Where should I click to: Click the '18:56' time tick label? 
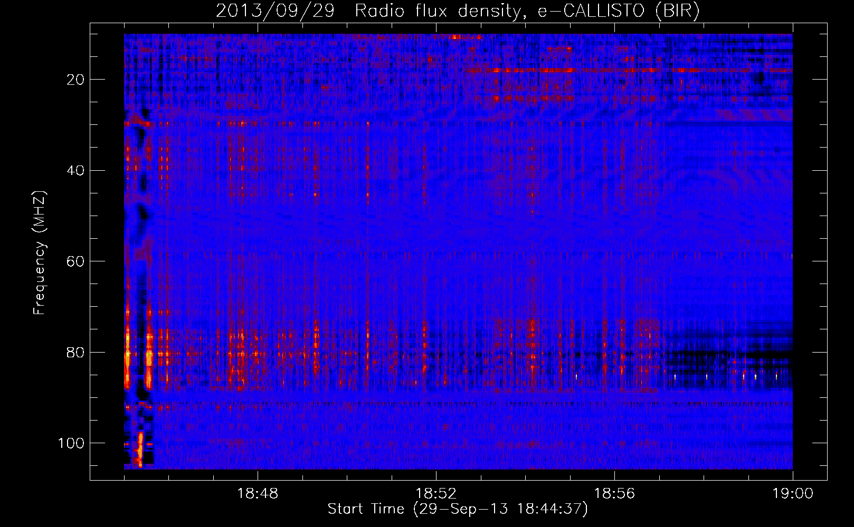pyautogui.click(x=614, y=494)
